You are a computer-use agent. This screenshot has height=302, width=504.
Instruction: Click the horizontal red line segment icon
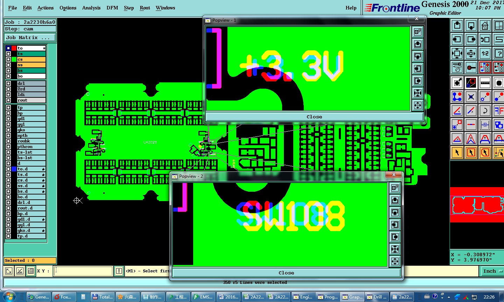(x=471, y=125)
